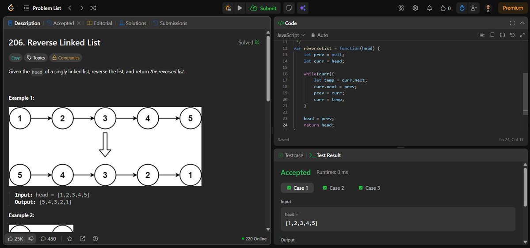Share the problem via share icon

click(x=83, y=239)
